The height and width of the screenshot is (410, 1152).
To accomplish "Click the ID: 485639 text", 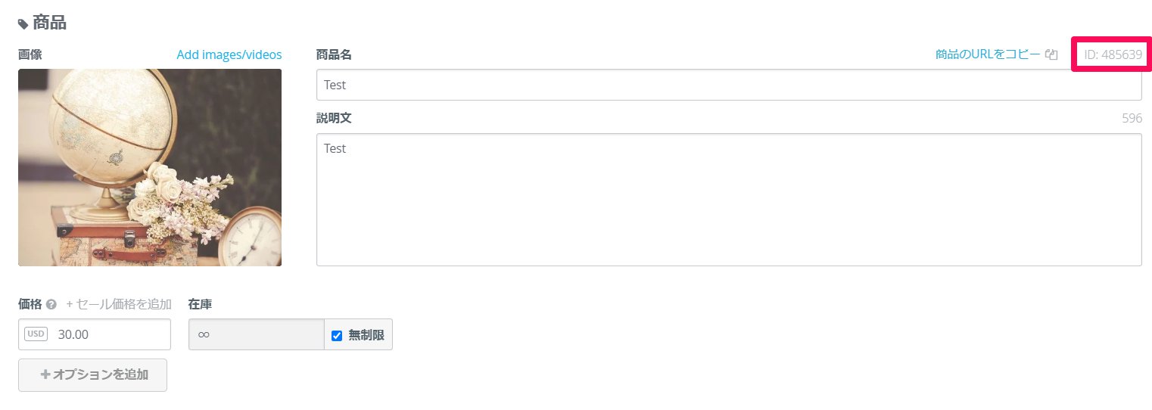I will [1113, 54].
